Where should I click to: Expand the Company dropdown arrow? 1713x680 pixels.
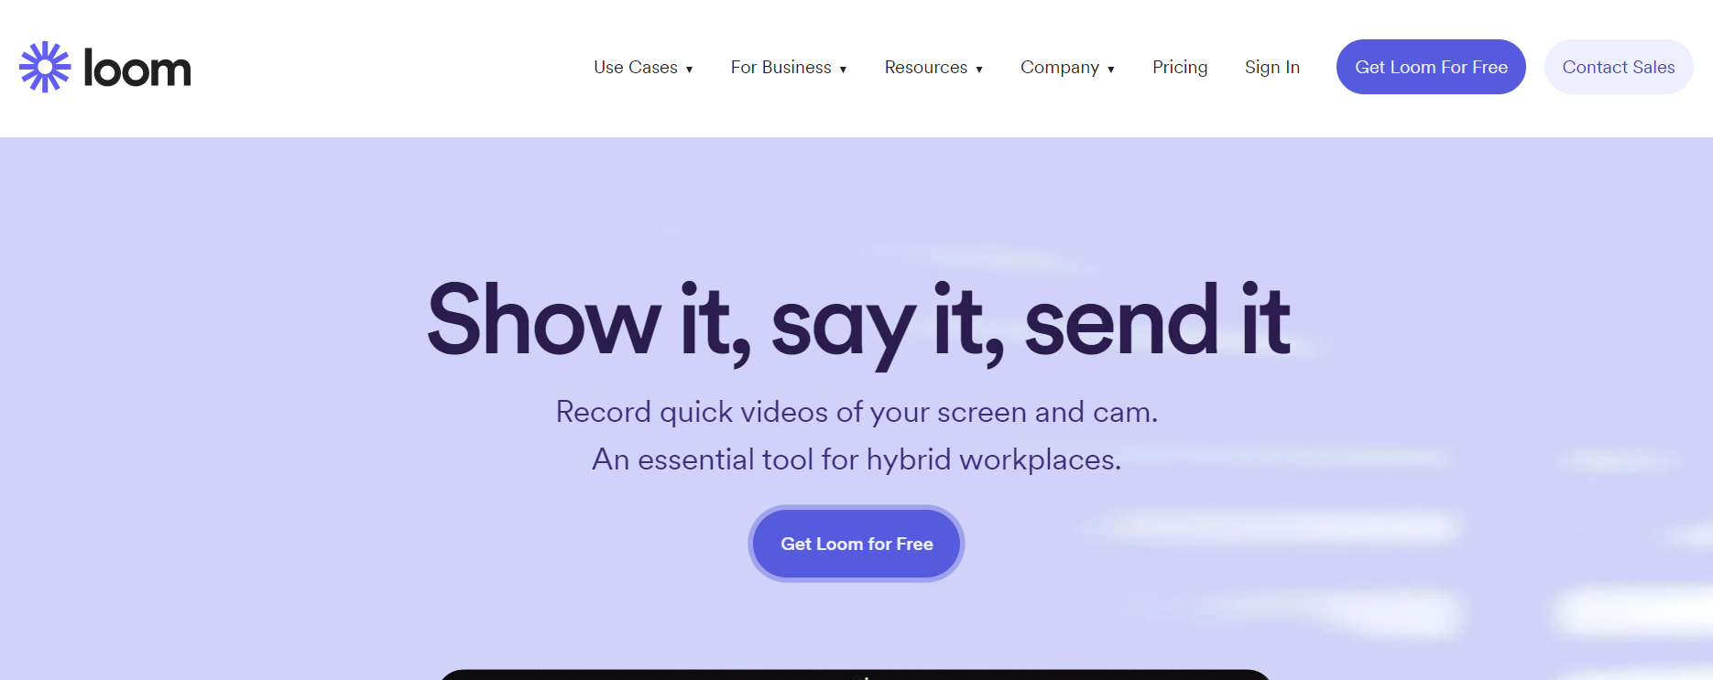(1111, 70)
